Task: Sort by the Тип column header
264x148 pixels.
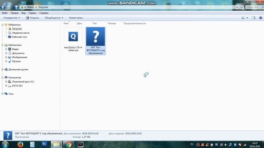Action: tap(94, 23)
